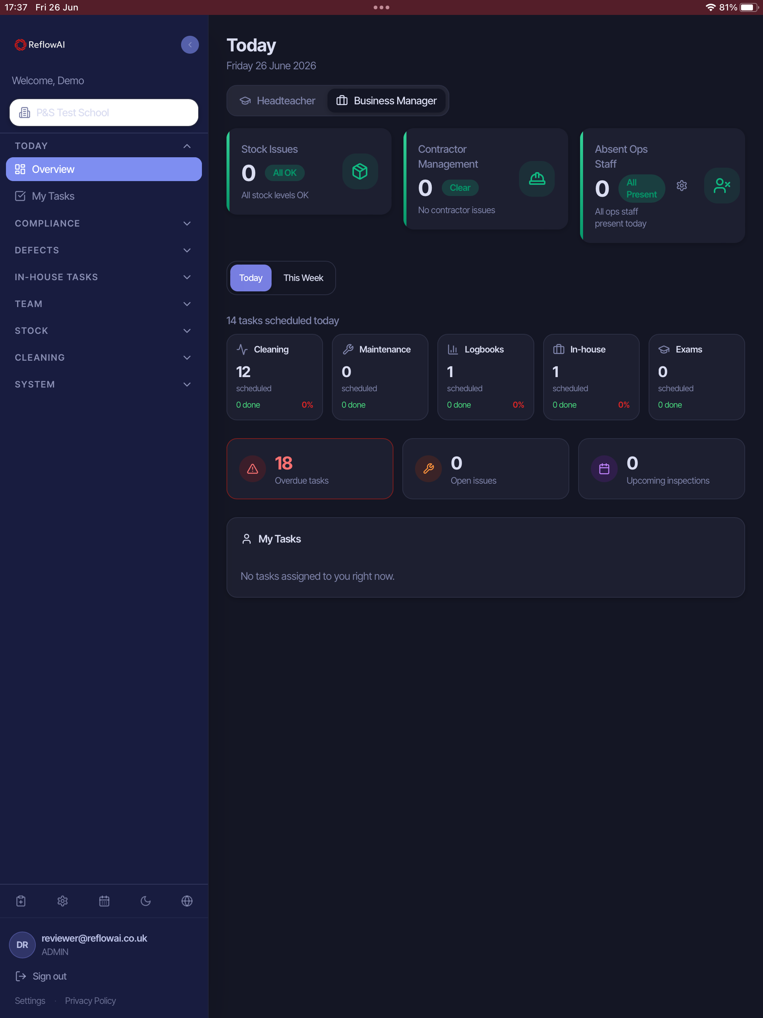Click the Friday 26 June 2026 date
Viewport: 763px width, 1018px height.
[x=271, y=66]
